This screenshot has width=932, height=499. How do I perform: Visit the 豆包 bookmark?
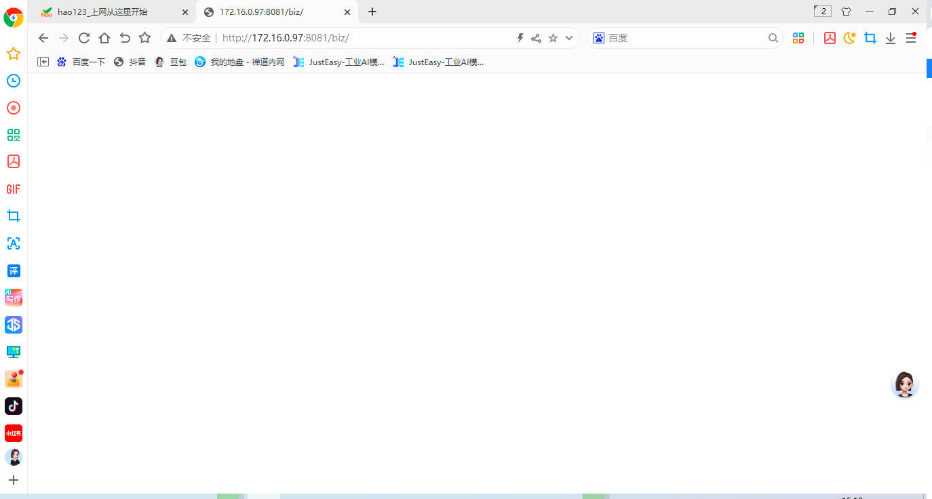(173, 62)
